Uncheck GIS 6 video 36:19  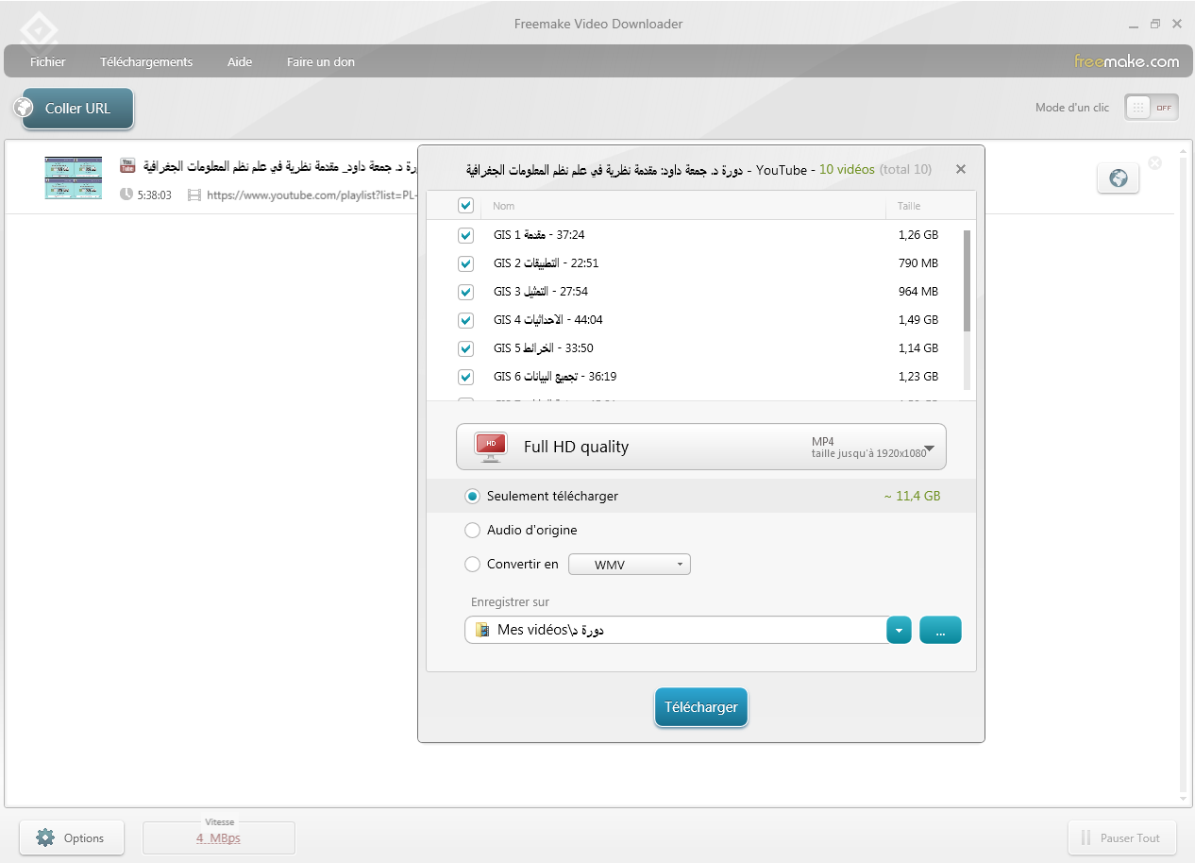[465, 377]
